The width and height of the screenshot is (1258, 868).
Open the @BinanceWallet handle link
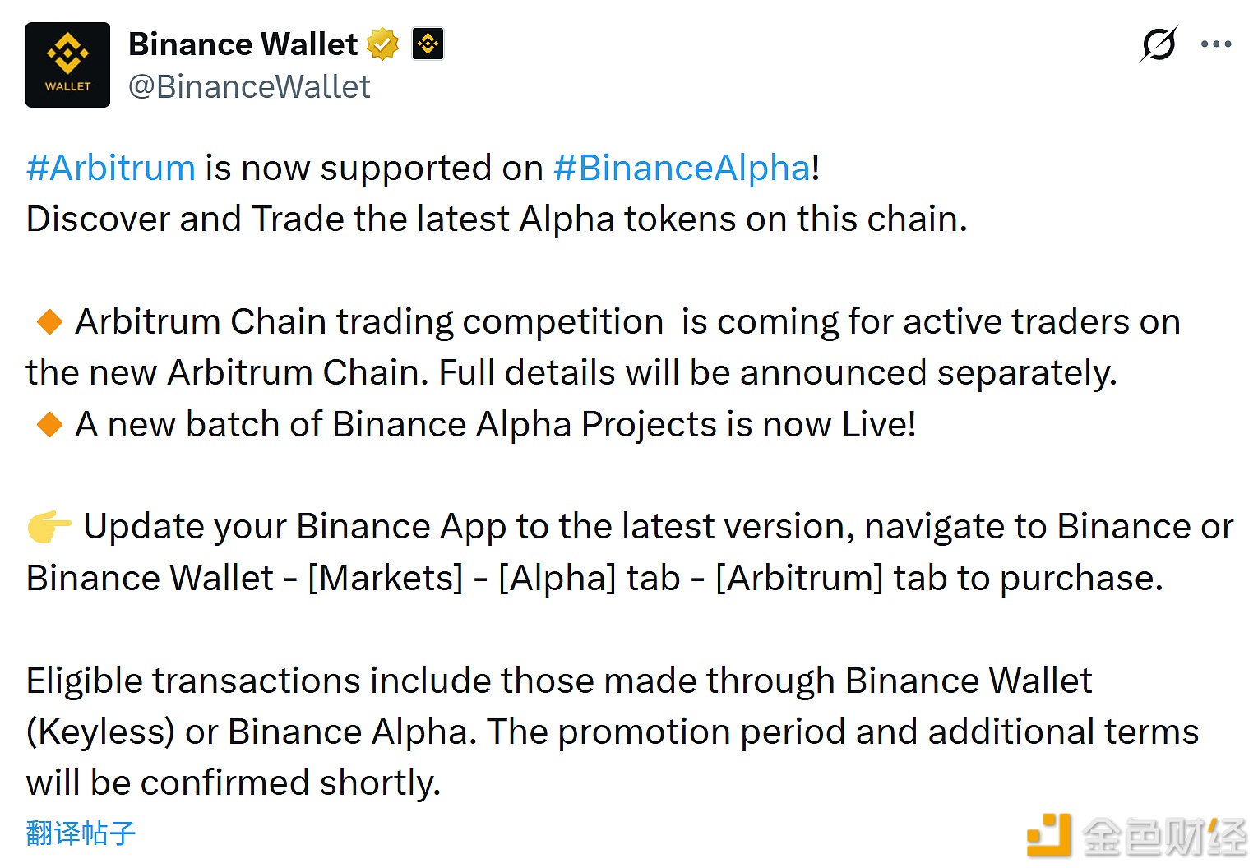(x=249, y=87)
